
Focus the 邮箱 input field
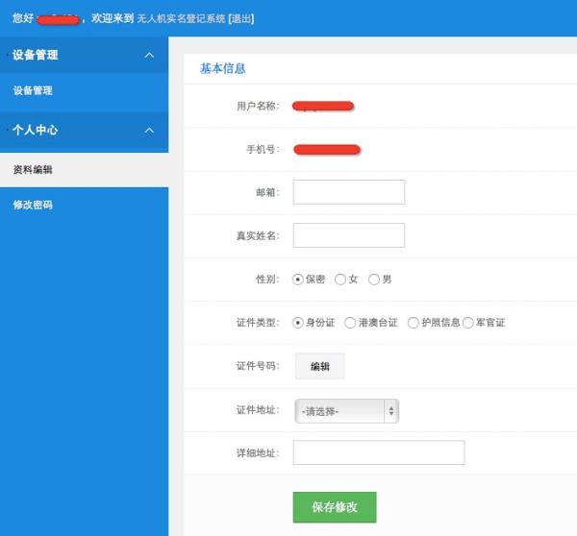(x=348, y=192)
